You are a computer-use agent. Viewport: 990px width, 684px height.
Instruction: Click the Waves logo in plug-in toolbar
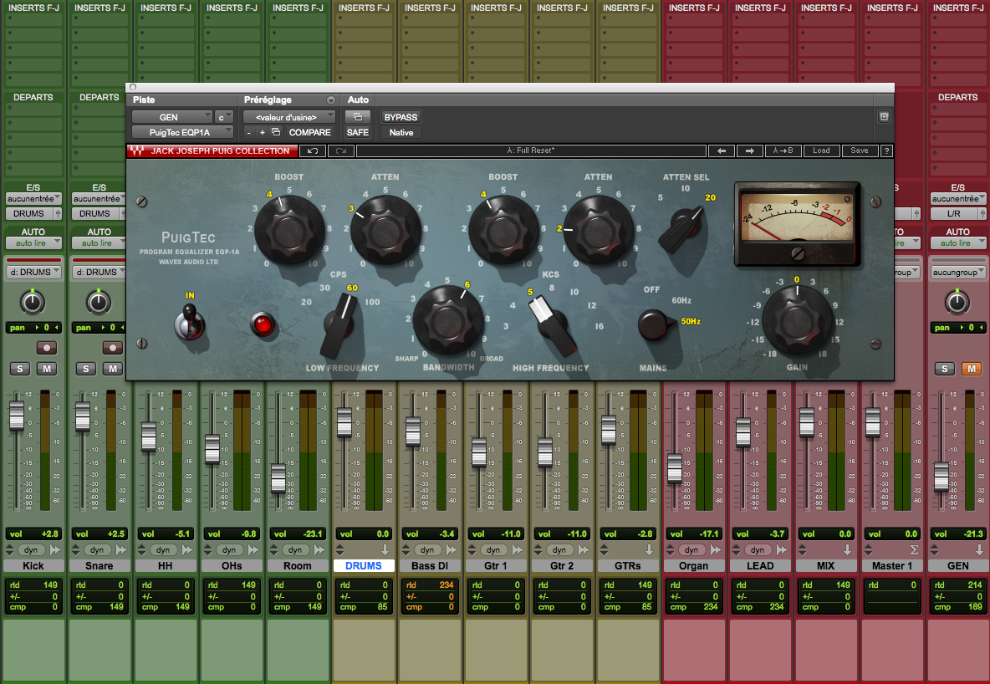[x=136, y=151]
